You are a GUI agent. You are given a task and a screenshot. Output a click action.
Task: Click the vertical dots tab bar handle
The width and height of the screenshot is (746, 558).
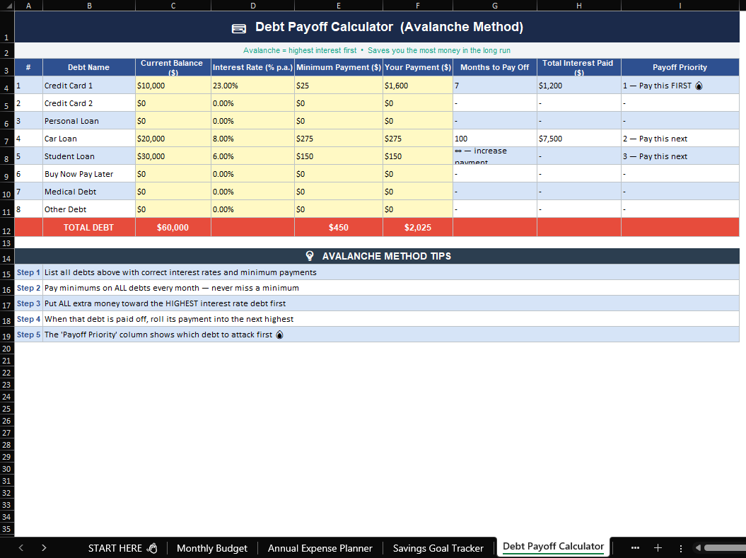pos(681,548)
